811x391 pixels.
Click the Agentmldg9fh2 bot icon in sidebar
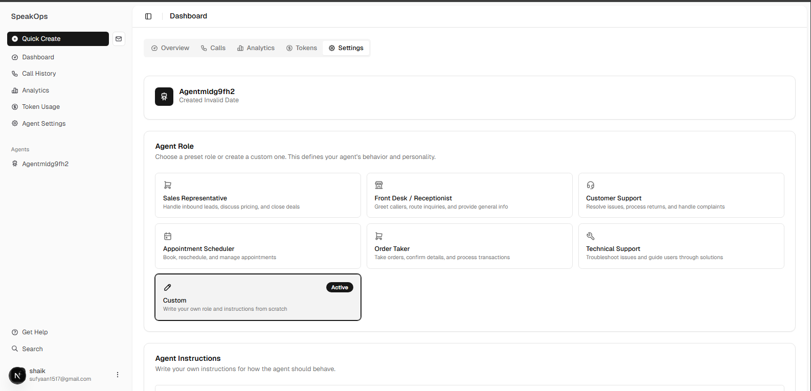15,164
